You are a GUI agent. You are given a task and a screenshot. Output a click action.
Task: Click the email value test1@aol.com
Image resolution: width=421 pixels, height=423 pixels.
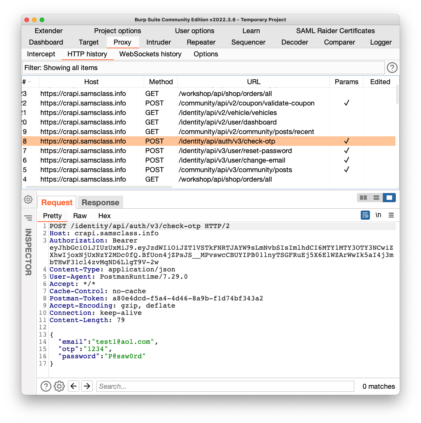(x=123, y=342)
